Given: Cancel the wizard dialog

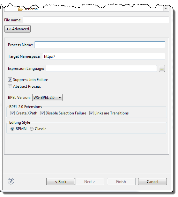Looking at the screenshot, I should click(x=152, y=182).
